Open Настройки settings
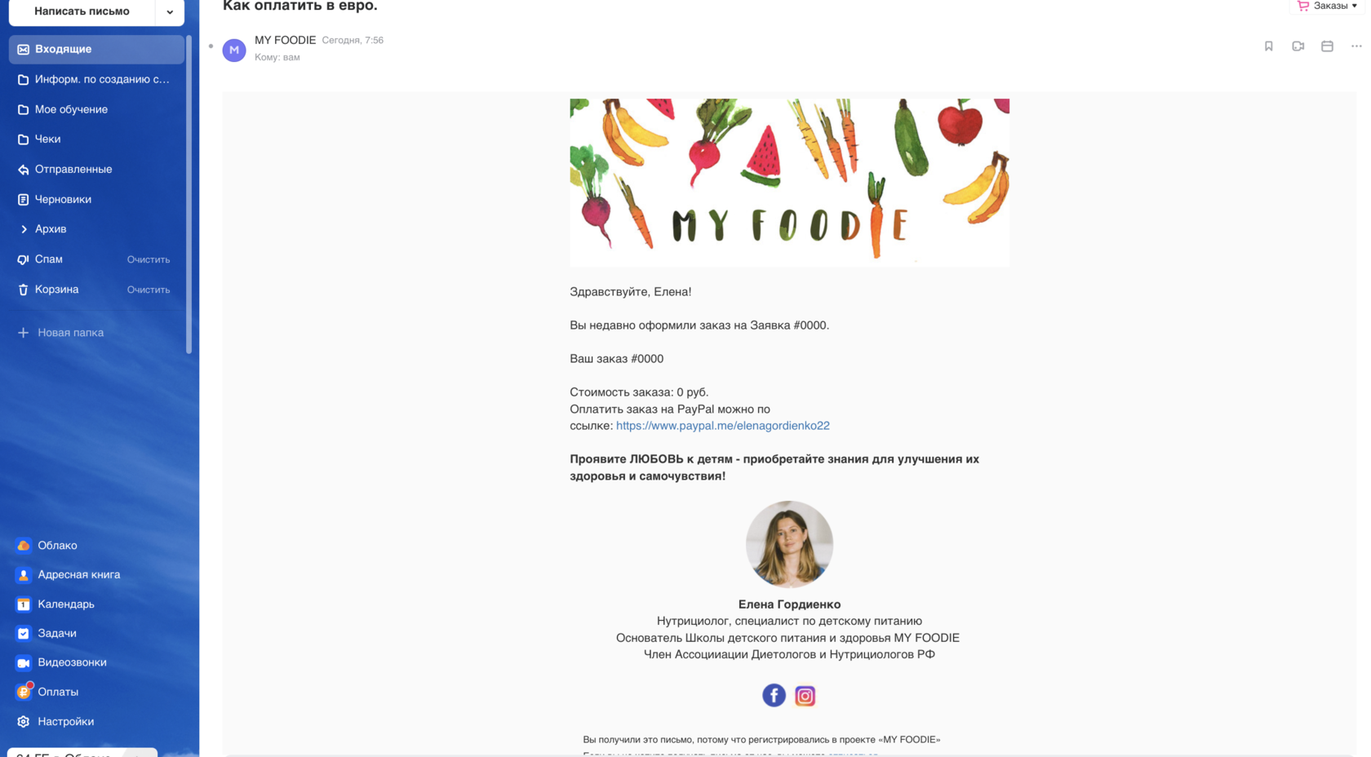Screen dimensions: 1371x757 point(65,721)
